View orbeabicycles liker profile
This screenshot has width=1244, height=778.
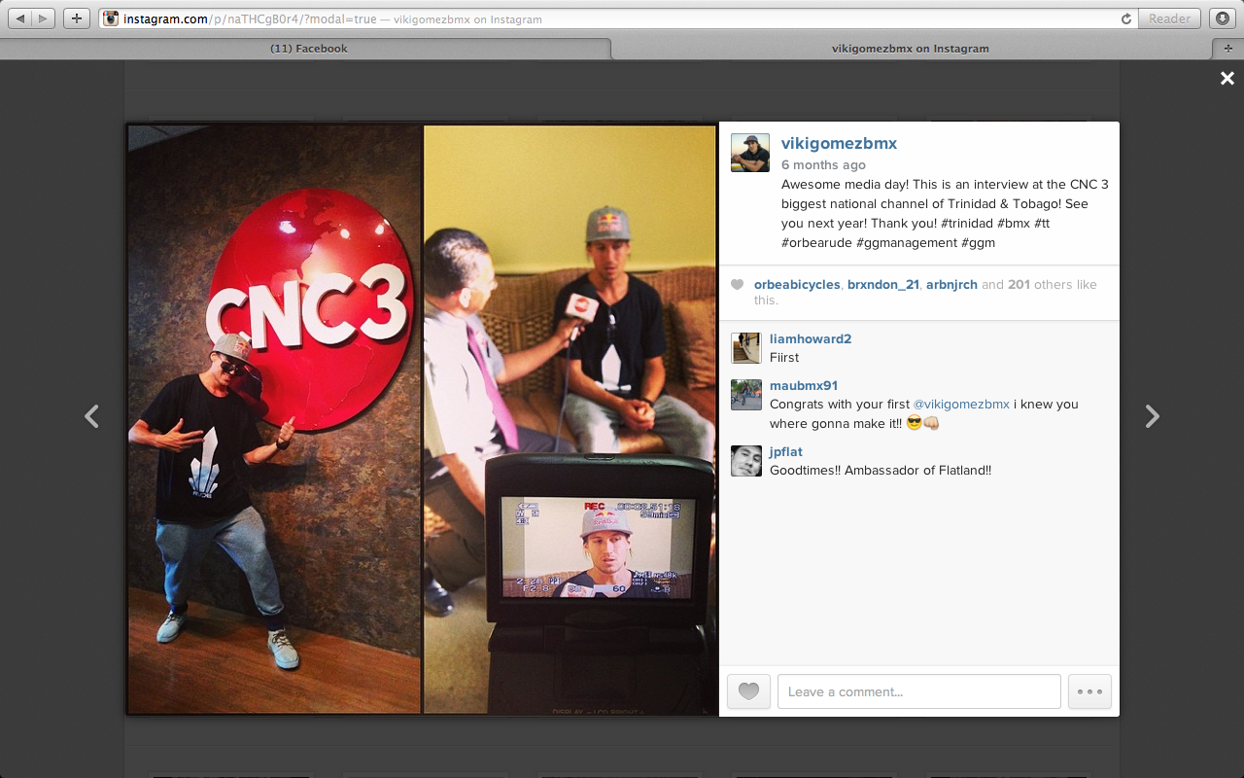point(797,285)
